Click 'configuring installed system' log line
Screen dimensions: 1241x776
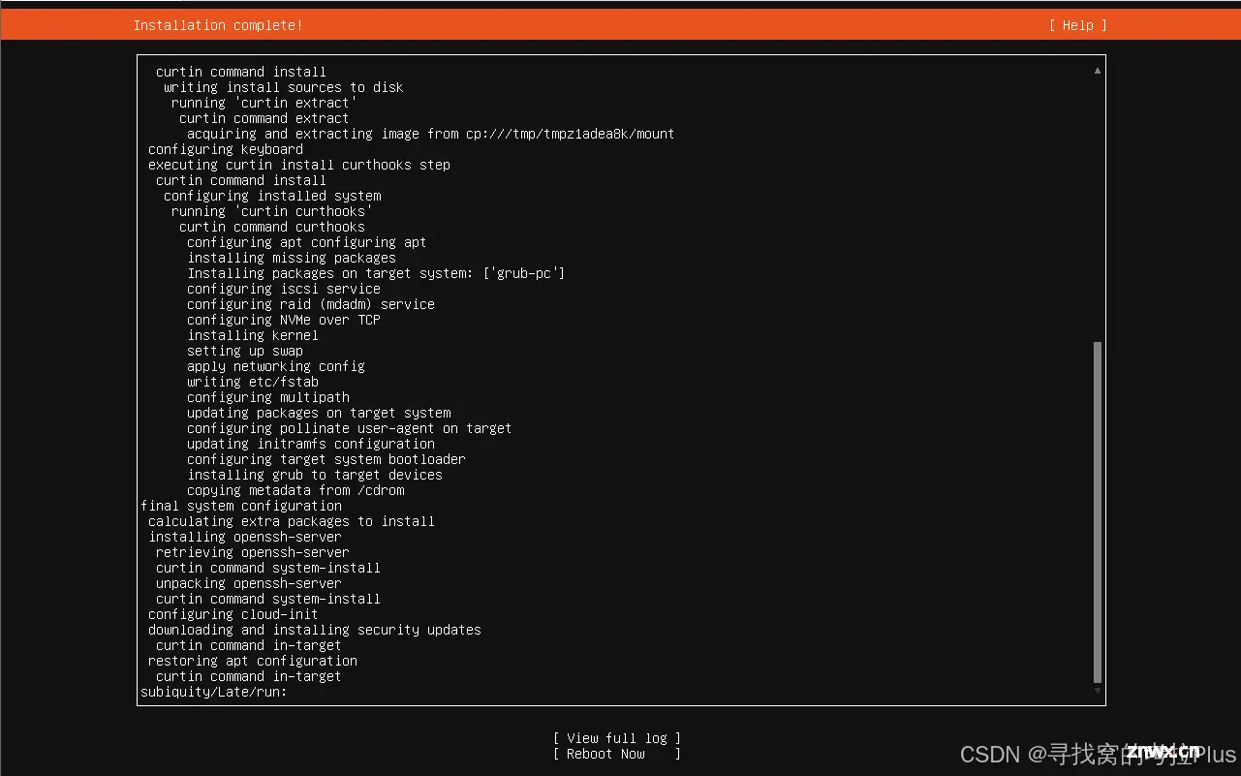(272, 196)
